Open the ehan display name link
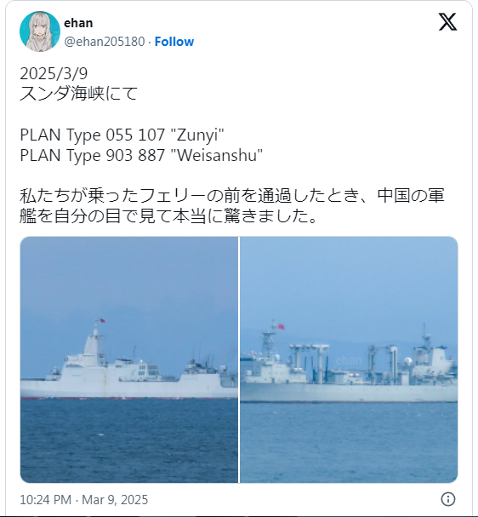478x517 pixels. pos(78,23)
